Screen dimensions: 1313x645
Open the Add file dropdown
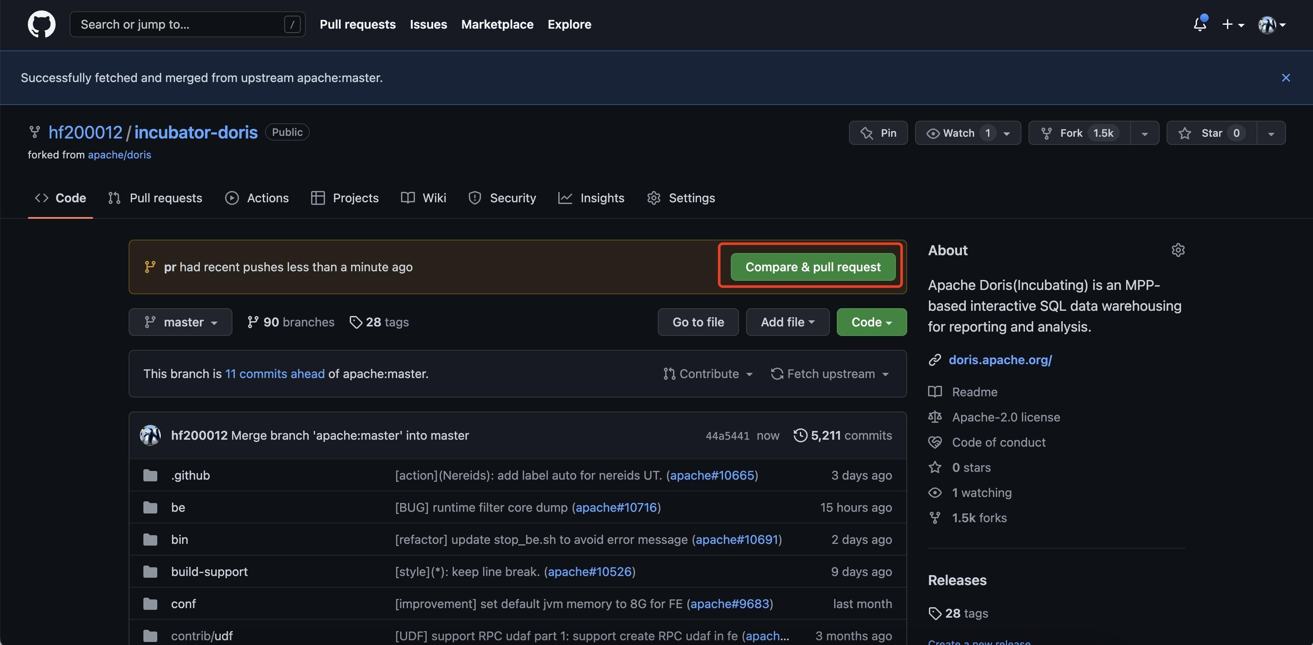coord(787,322)
